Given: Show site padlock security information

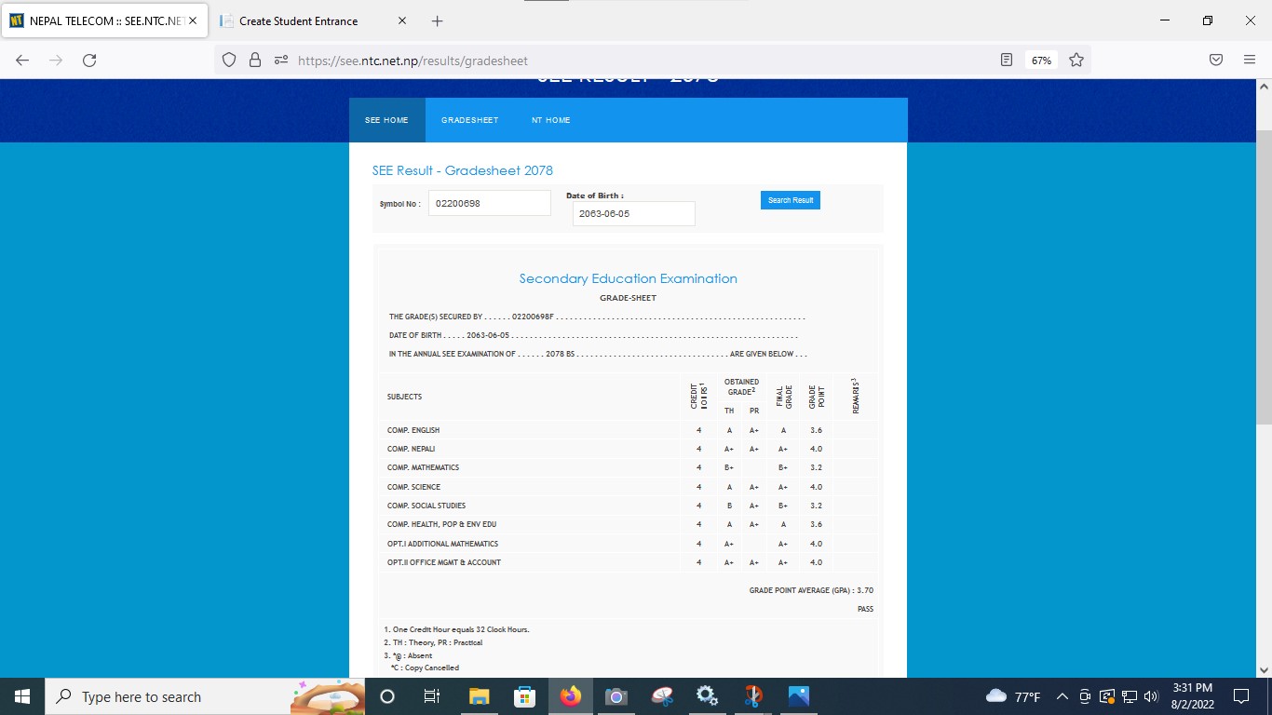Looking at the screenshot, I should [x=254, y=61].
